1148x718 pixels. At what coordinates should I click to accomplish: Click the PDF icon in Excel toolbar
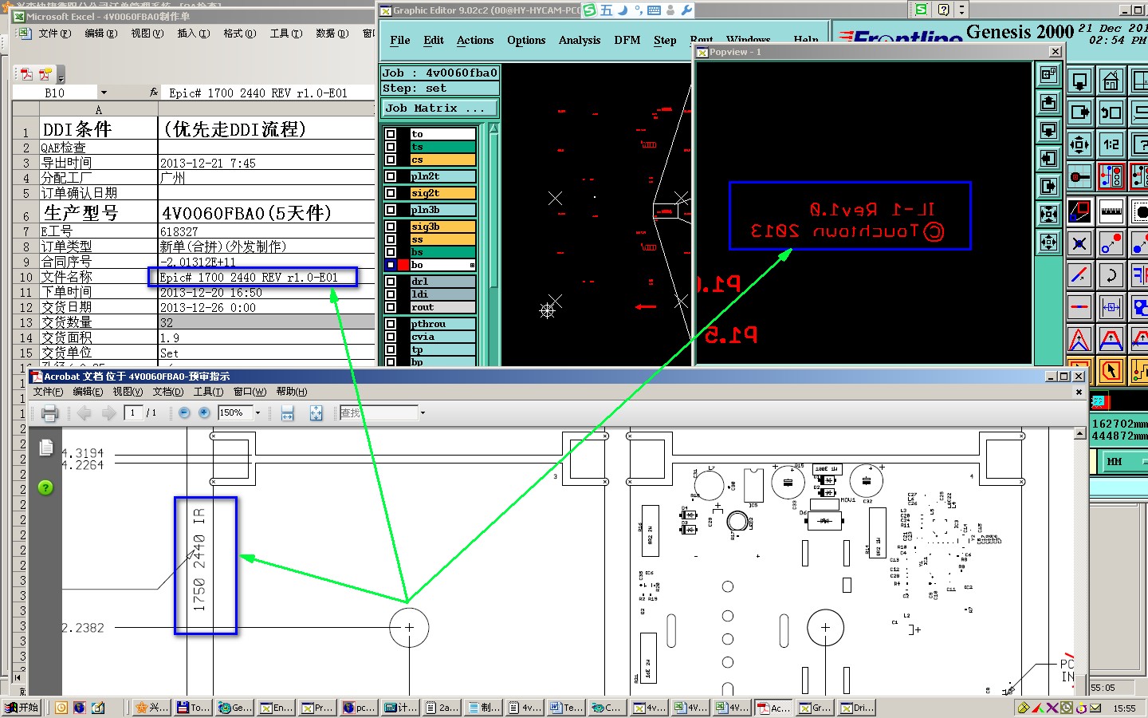click(x=27, y=74)
